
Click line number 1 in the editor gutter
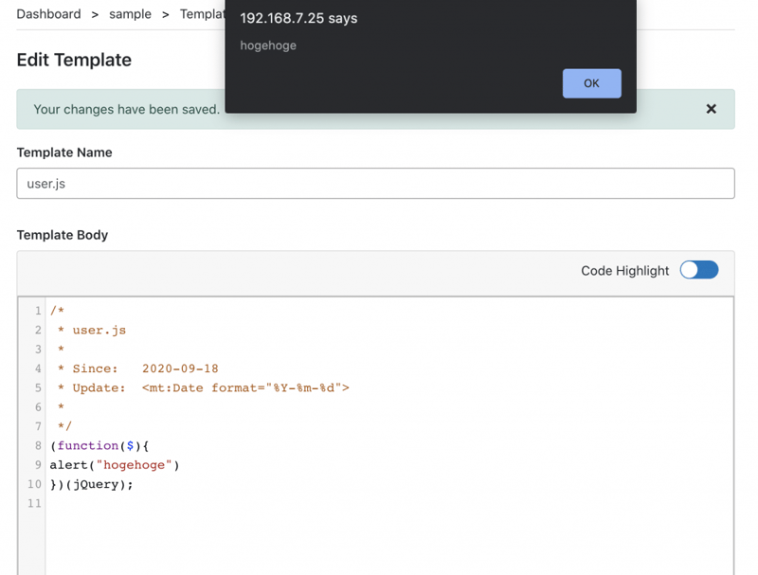click(x=38, y=311)
